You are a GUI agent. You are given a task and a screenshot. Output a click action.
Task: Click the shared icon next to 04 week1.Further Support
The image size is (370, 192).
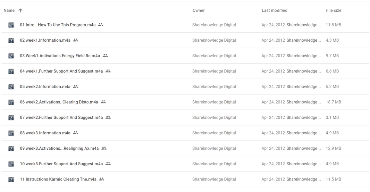coord(108,71)
